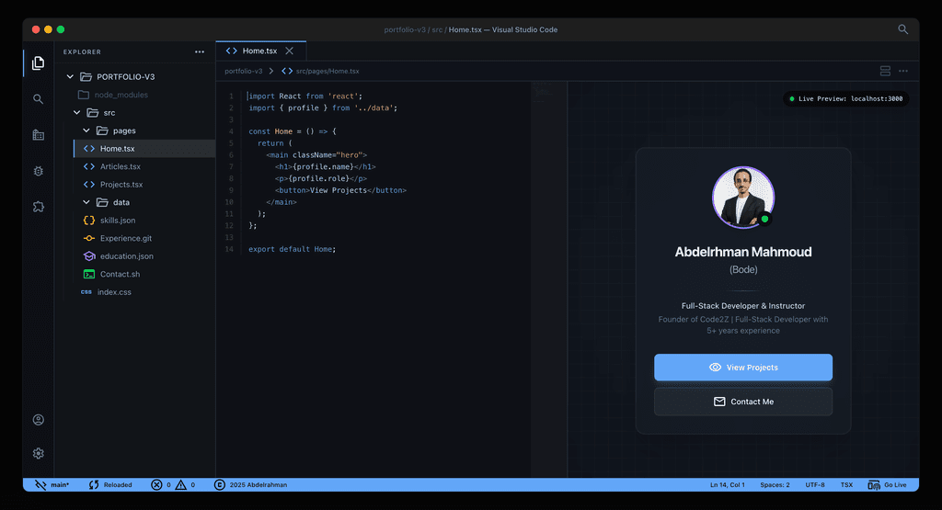Collapse the data folder

(x=86, y=202)
